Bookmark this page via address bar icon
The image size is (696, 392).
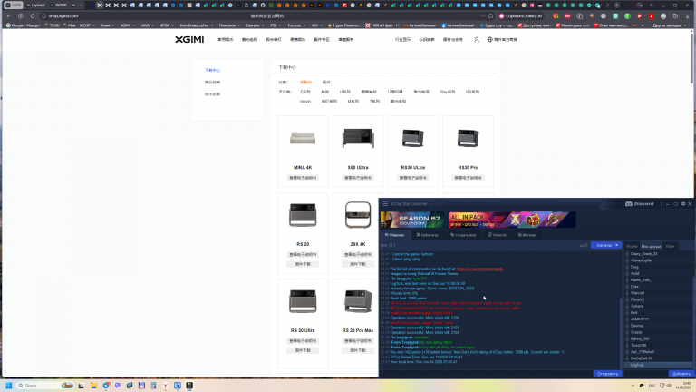pyautogui.click(x=490, y=16)
